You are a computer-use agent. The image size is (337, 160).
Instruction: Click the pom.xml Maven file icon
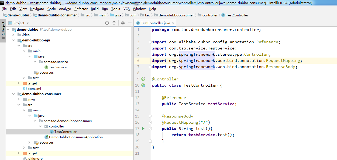[x=25, y=89]
